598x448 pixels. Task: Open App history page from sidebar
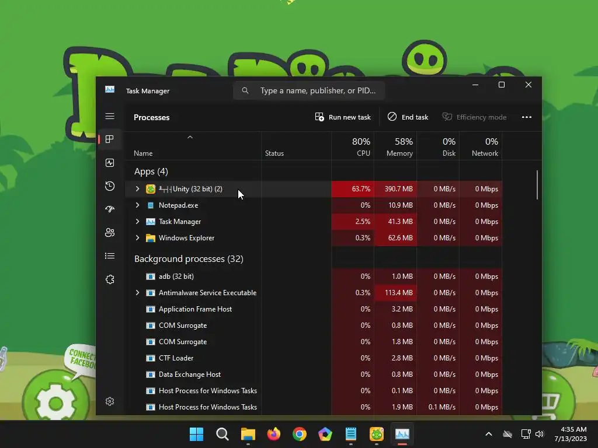pos(110,186)
